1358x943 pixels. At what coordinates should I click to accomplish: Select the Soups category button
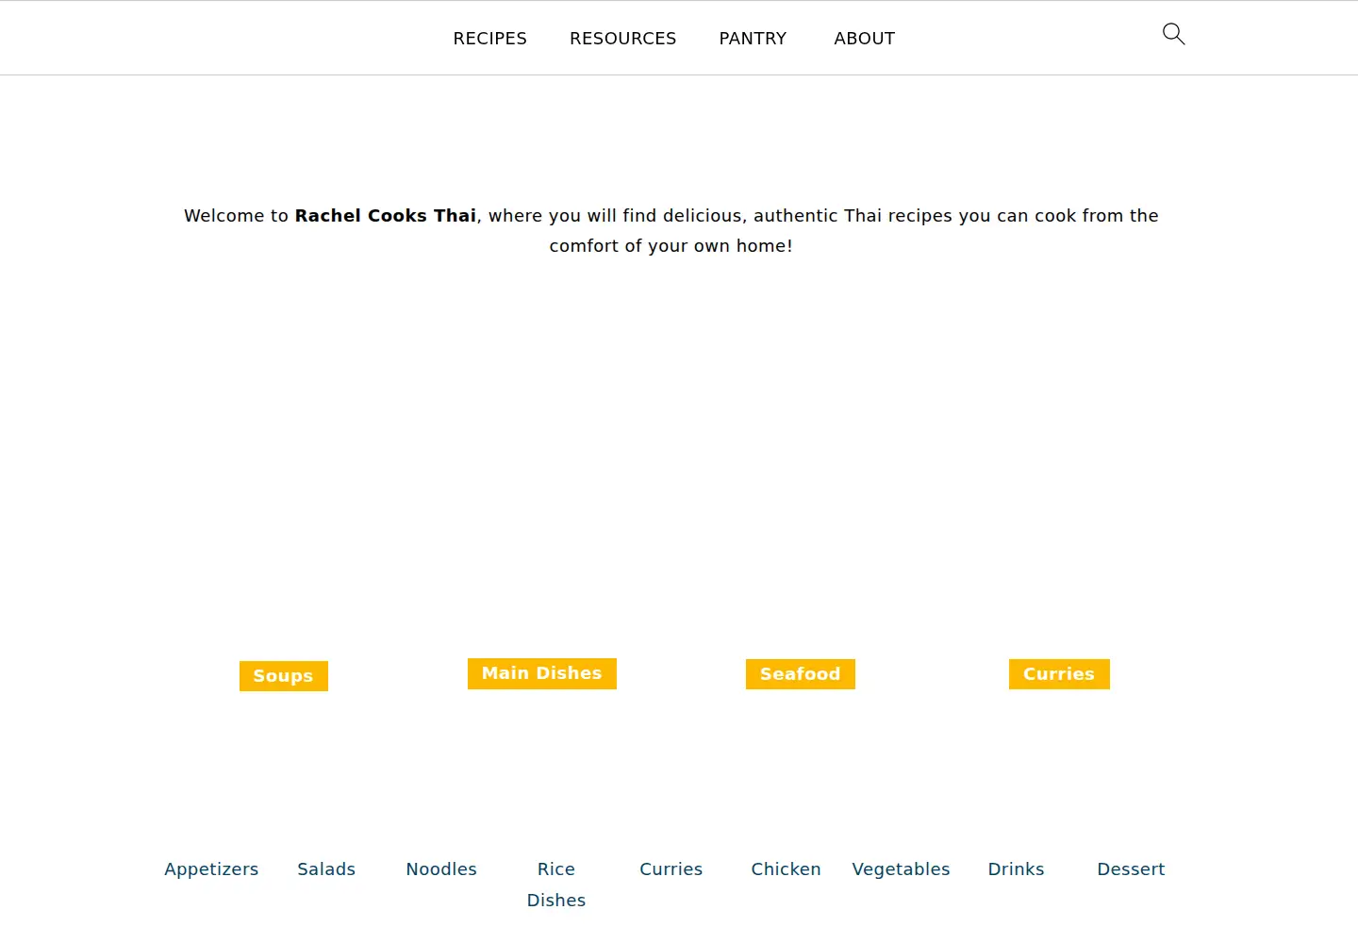(x=283, y=676)
